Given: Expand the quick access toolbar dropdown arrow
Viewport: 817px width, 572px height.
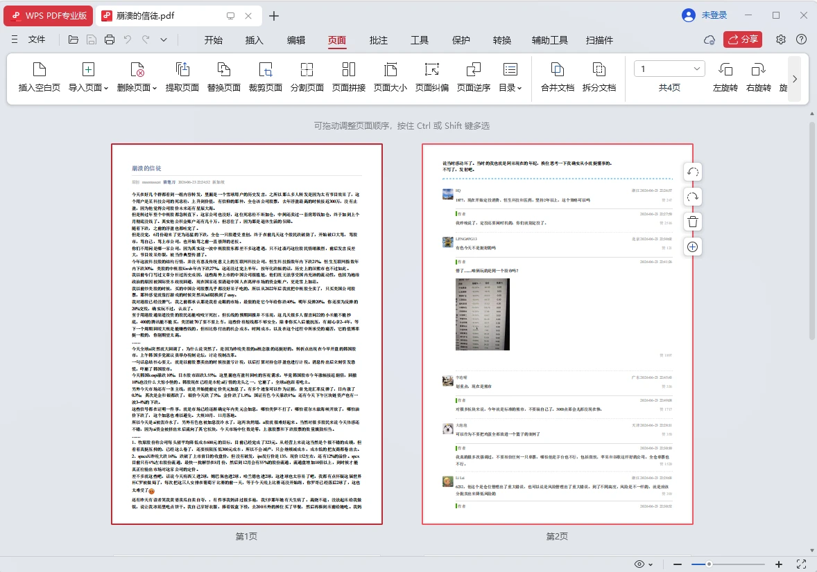Looking at the screenshot, I should point(164,39).
